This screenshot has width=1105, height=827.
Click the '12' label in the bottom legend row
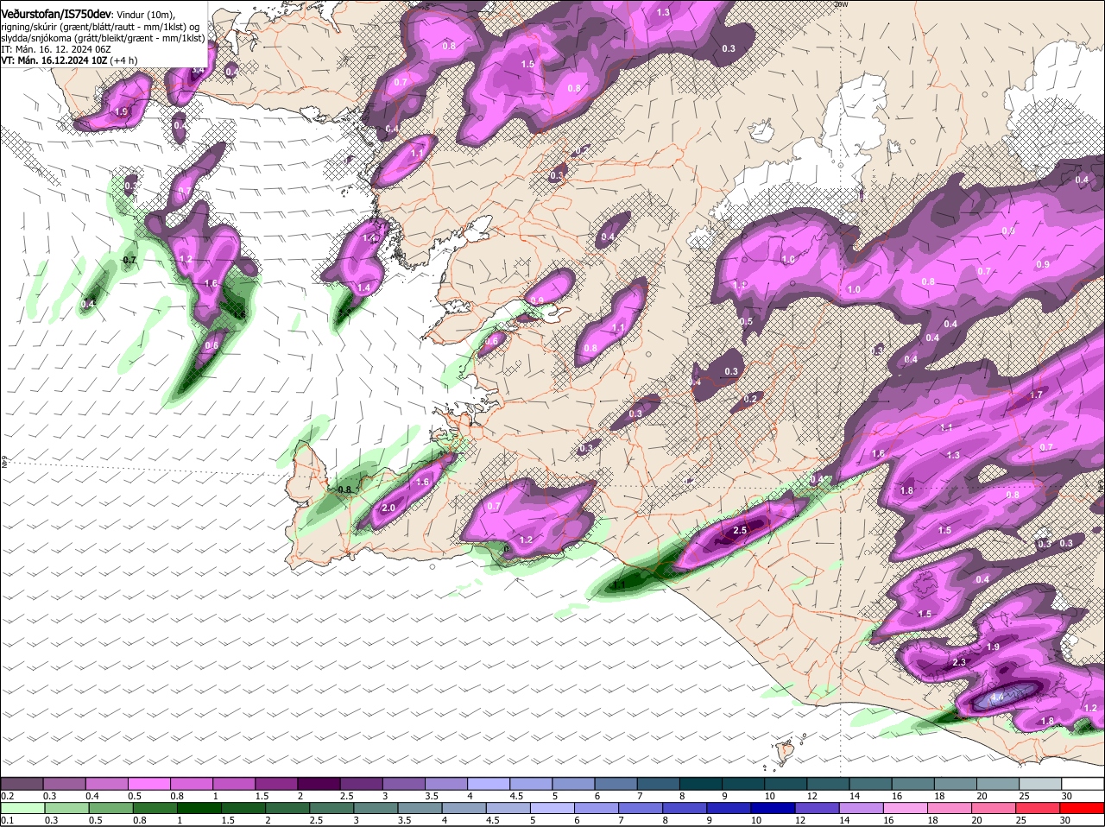[799, 820]
